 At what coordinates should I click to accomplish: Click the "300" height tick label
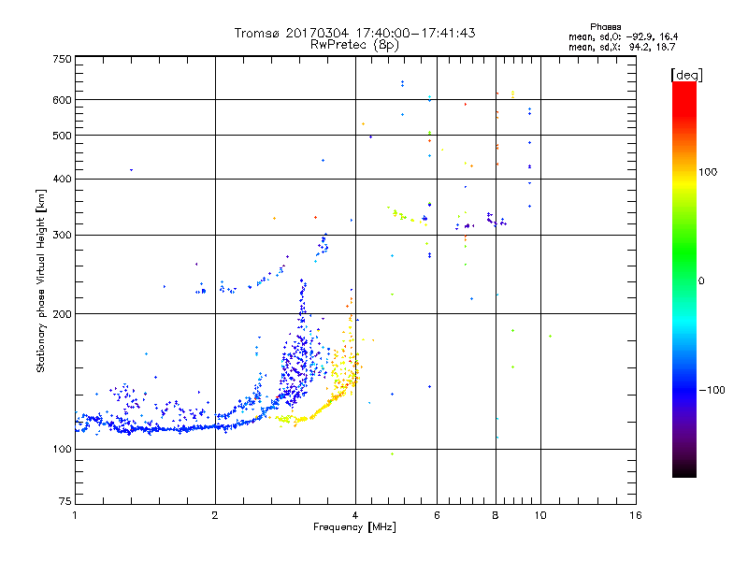62,236
